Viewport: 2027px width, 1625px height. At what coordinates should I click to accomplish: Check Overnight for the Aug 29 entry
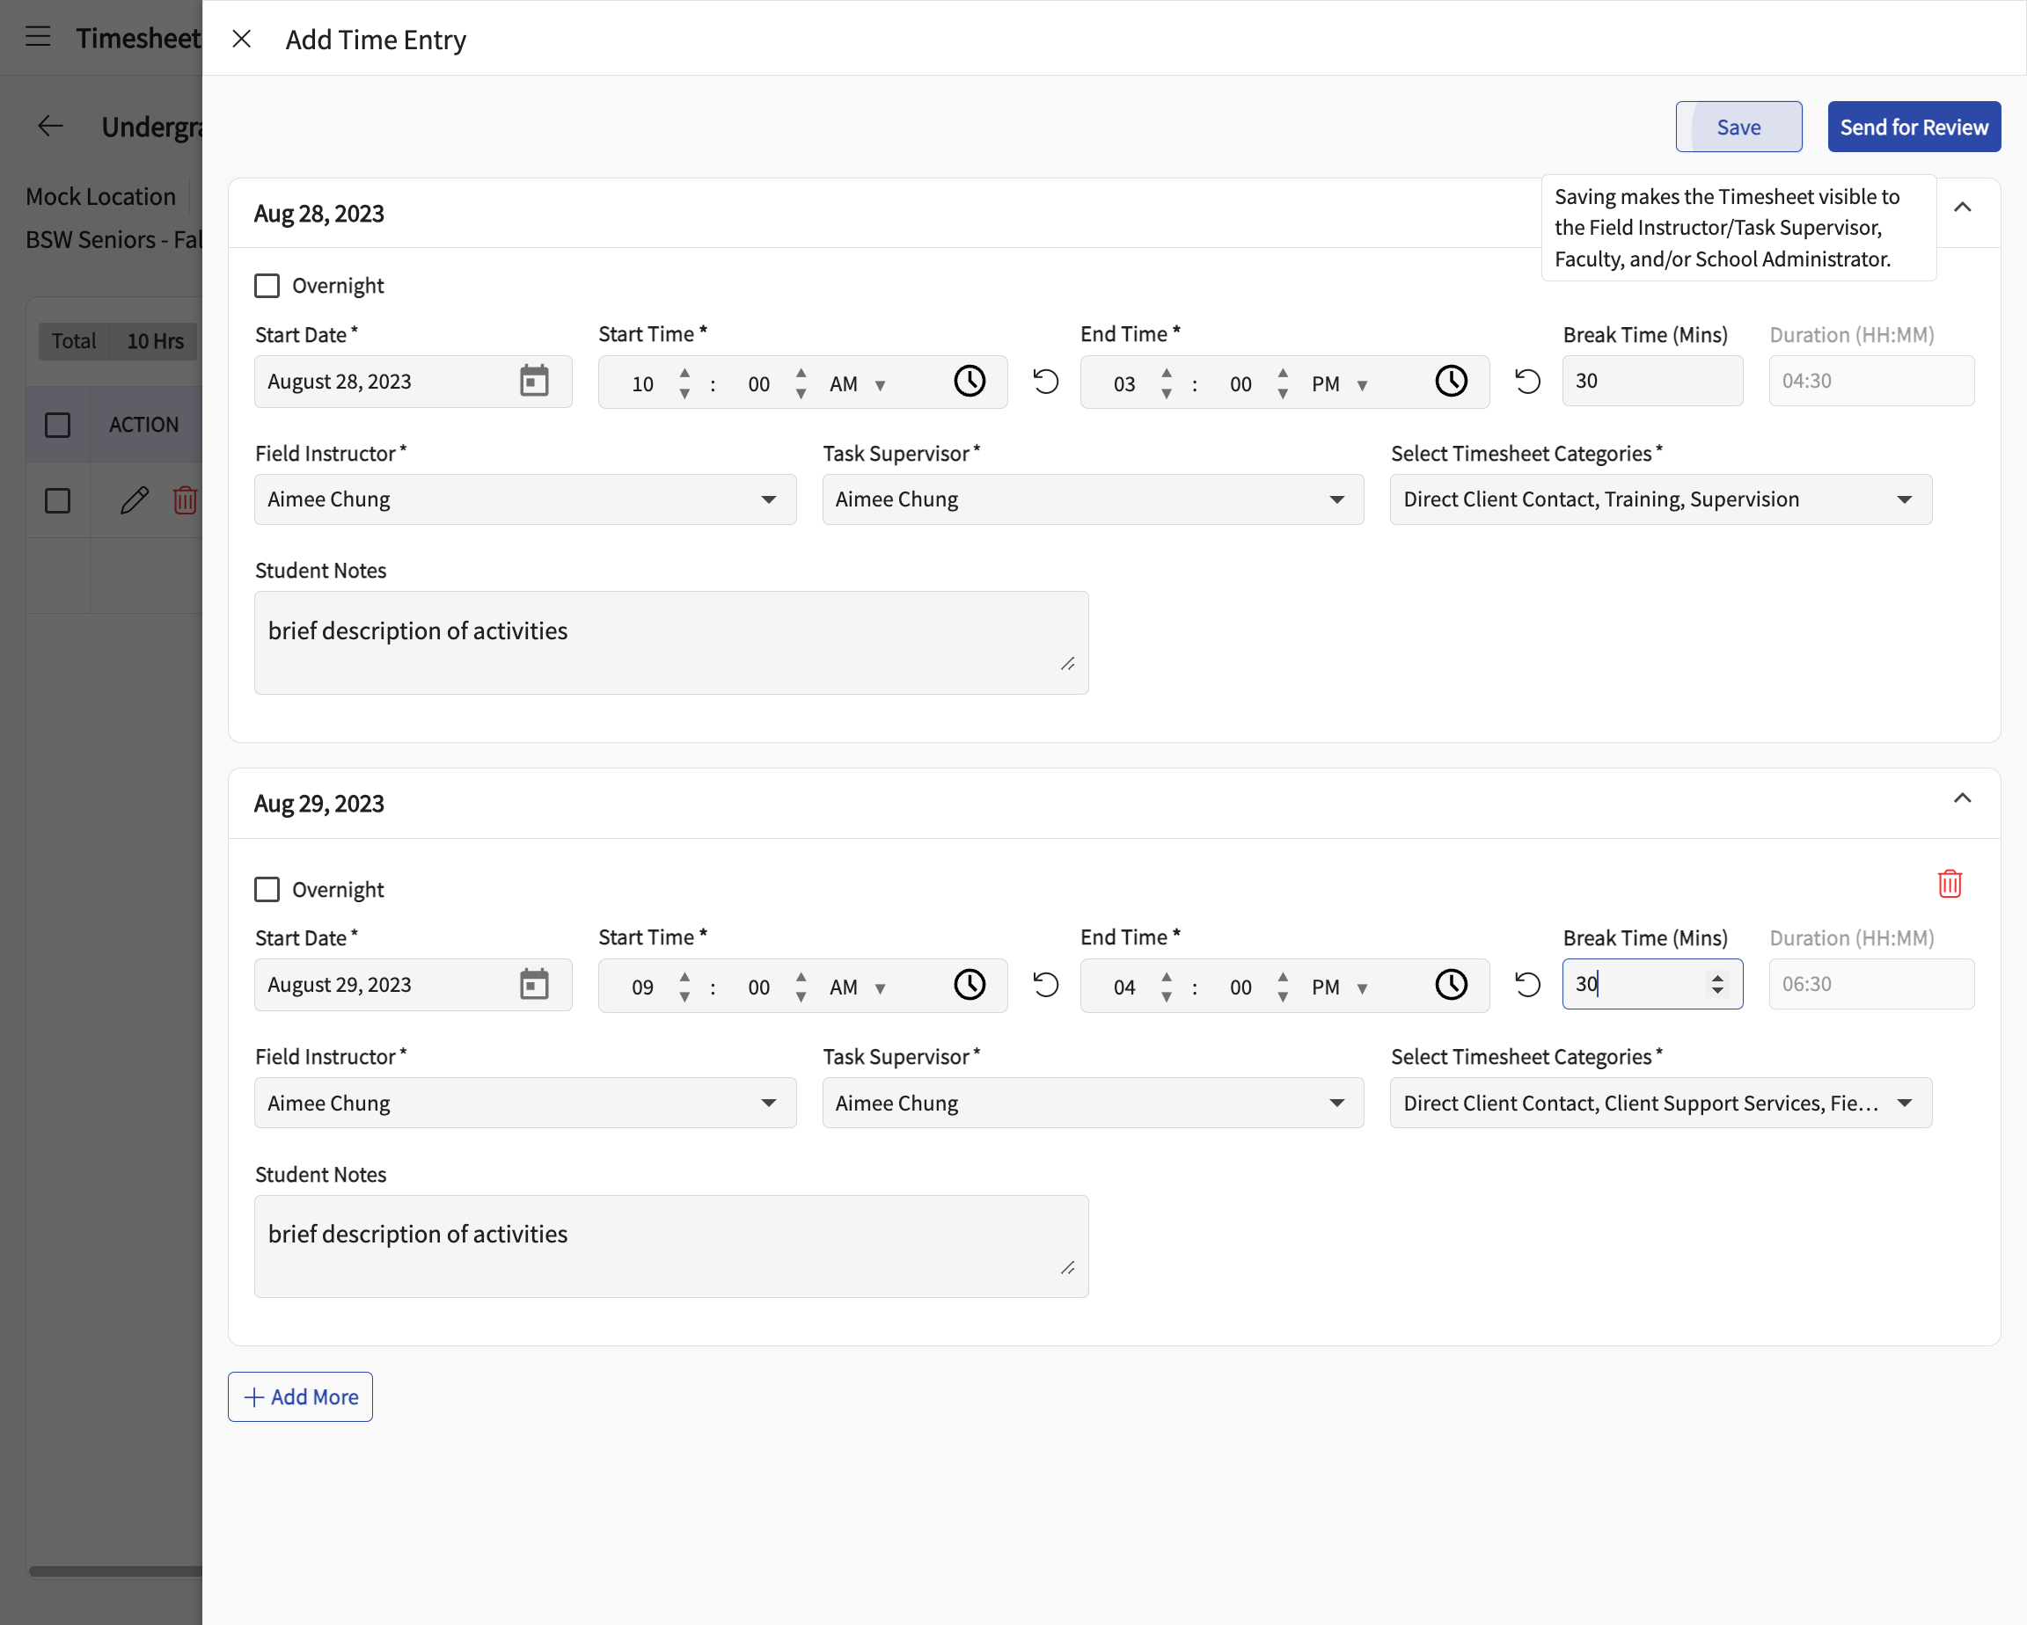(267, 889)
